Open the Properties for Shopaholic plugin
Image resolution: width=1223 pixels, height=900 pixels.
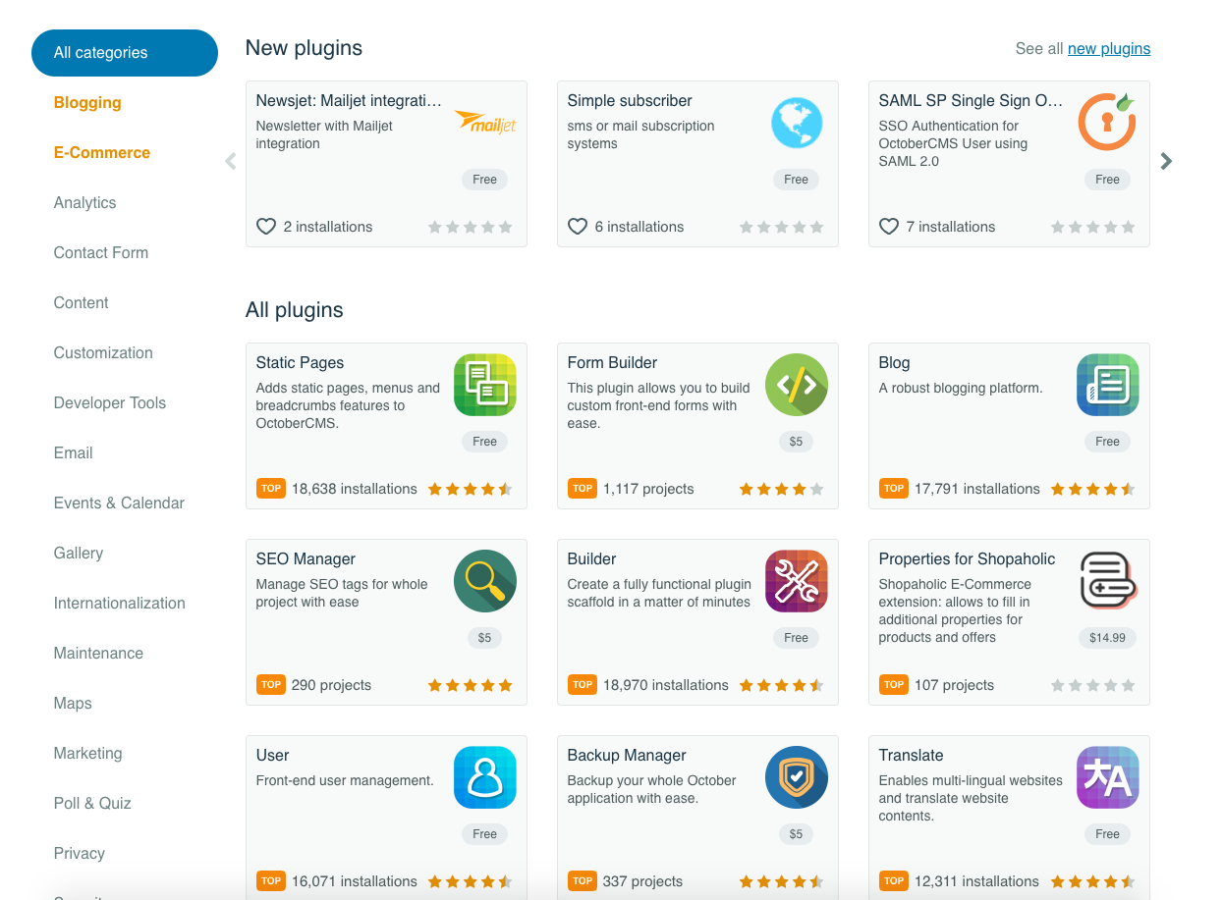tap(967, 558)
